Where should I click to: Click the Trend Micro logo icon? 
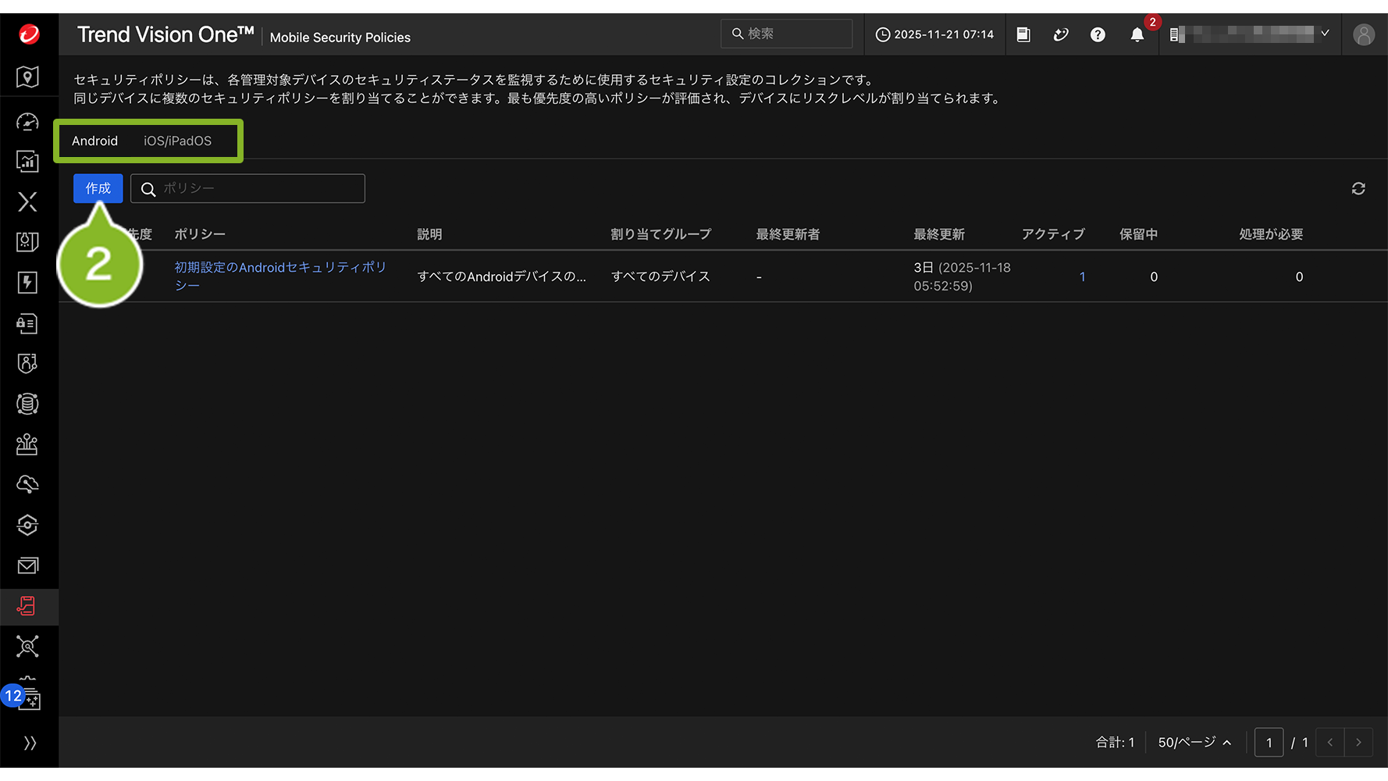click(x=29, y=34)
